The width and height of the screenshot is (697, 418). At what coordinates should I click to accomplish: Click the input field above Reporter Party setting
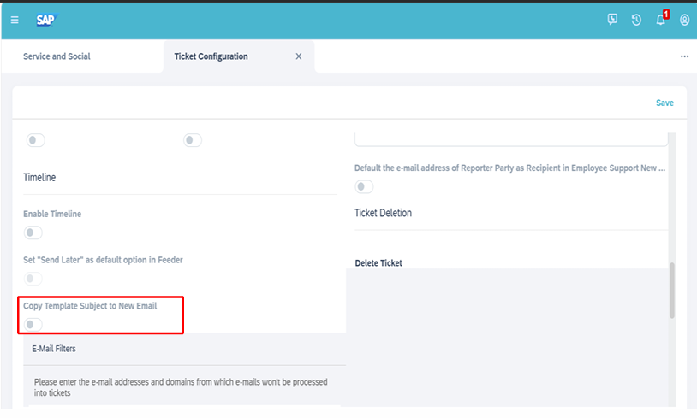point(511,139)
